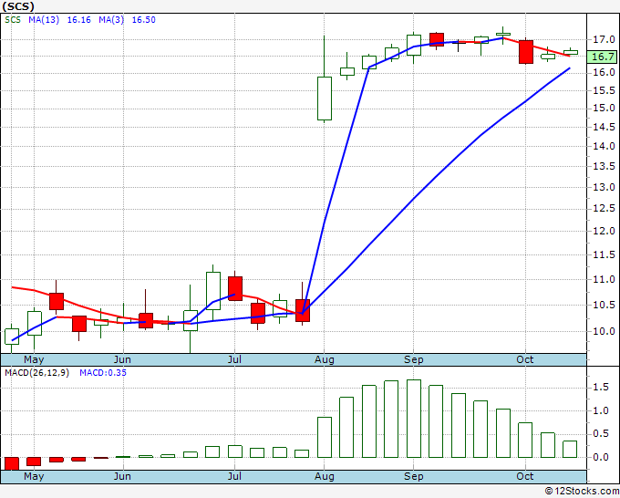The height and width of the screenshot is (498, 620).
Task: Click the 1.5 MACD axis label
Action: click(x=601, y=388)
